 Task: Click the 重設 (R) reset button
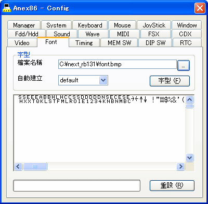(x=172, y=185)
